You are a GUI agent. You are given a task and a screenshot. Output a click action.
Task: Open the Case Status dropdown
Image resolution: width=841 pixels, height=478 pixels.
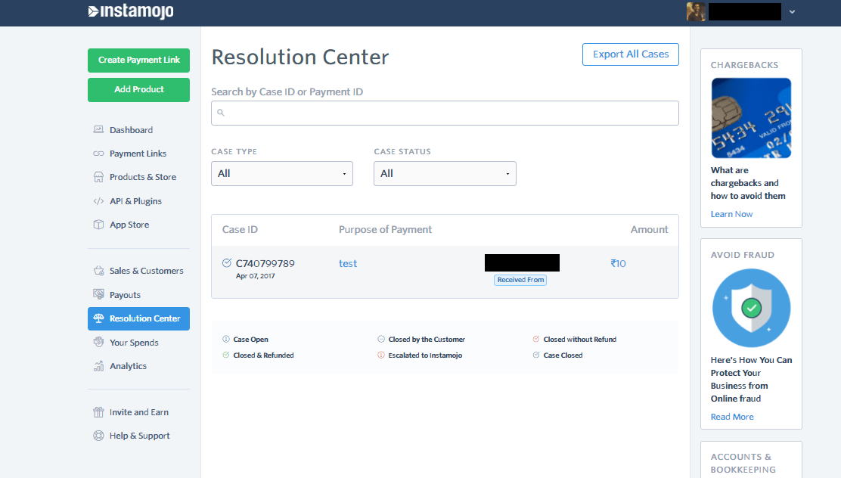click(445, 173)
